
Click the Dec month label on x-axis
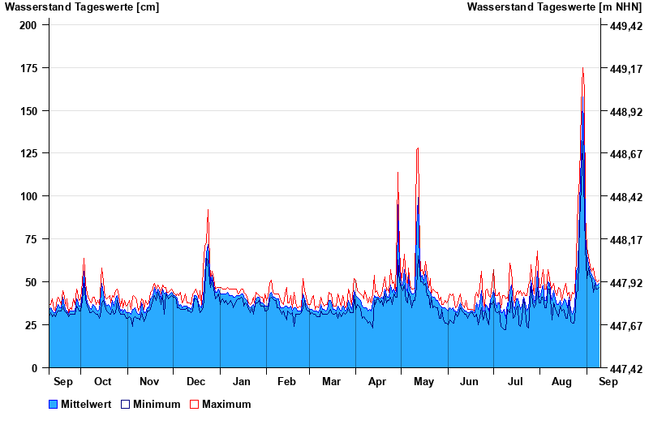point(196,381)
